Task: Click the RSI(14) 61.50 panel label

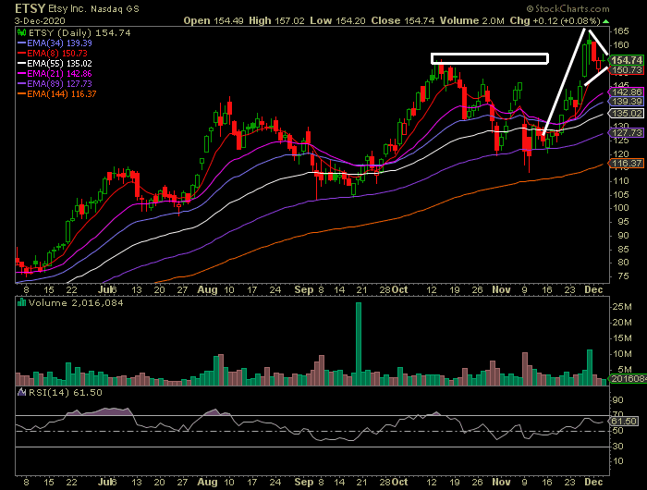Action: point(65,393)
